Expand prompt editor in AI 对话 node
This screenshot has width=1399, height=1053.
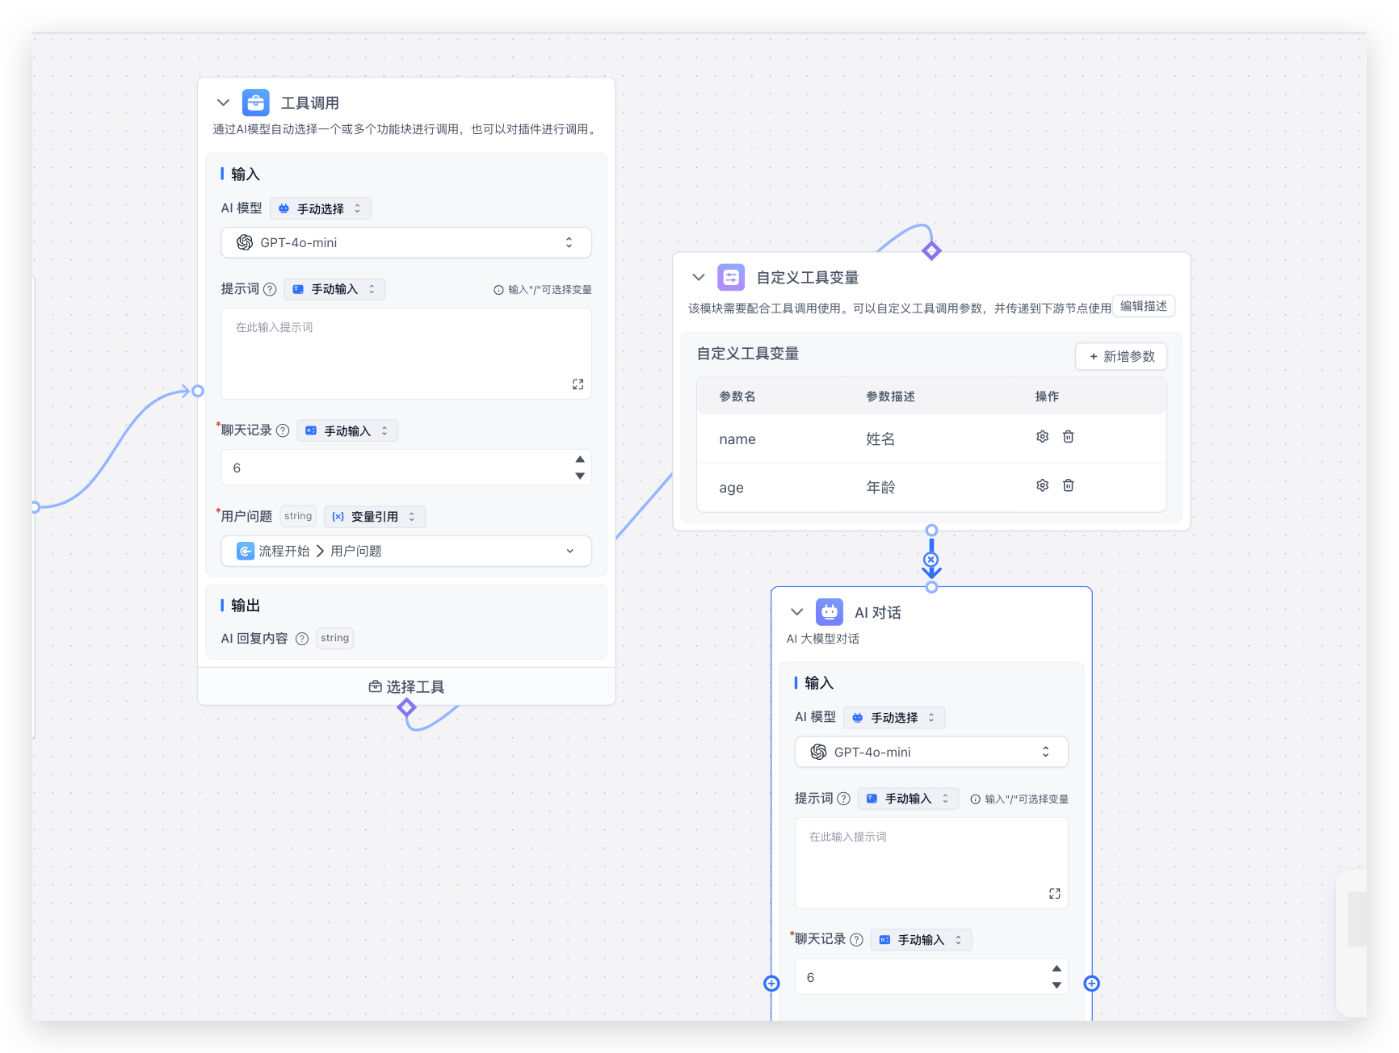1054,894
